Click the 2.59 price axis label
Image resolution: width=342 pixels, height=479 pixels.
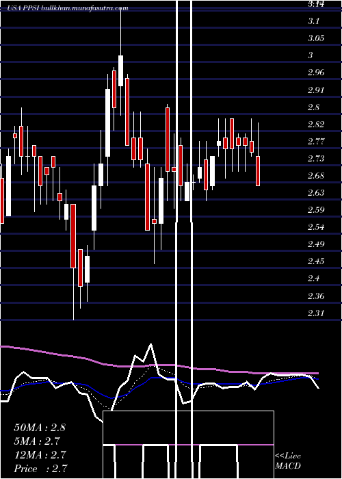point(316,210)
